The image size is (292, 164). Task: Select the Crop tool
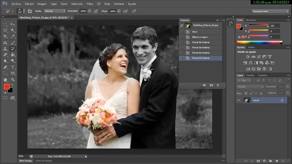5,36
